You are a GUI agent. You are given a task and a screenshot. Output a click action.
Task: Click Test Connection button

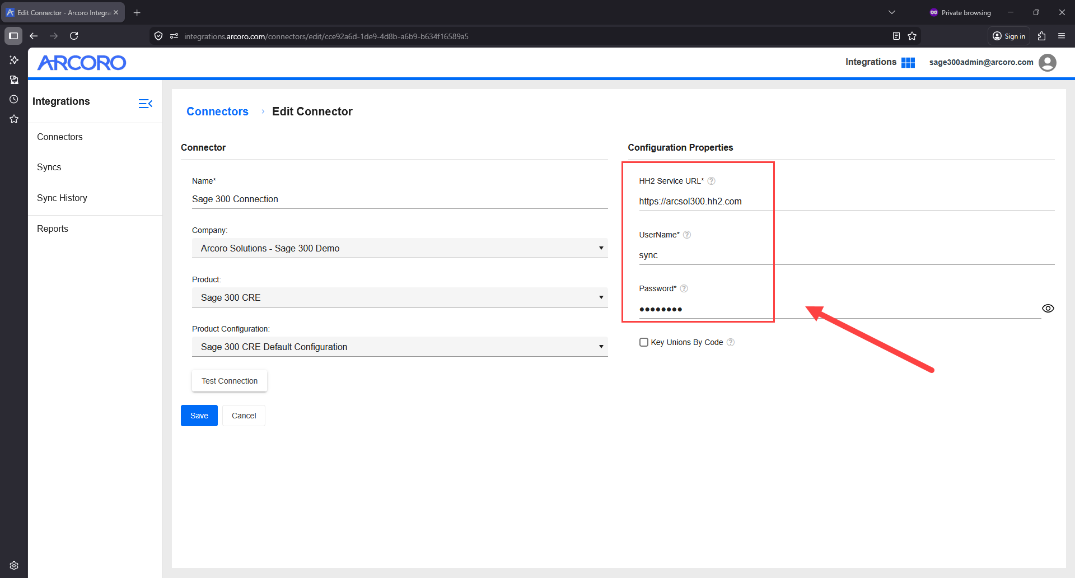(230, 381)
